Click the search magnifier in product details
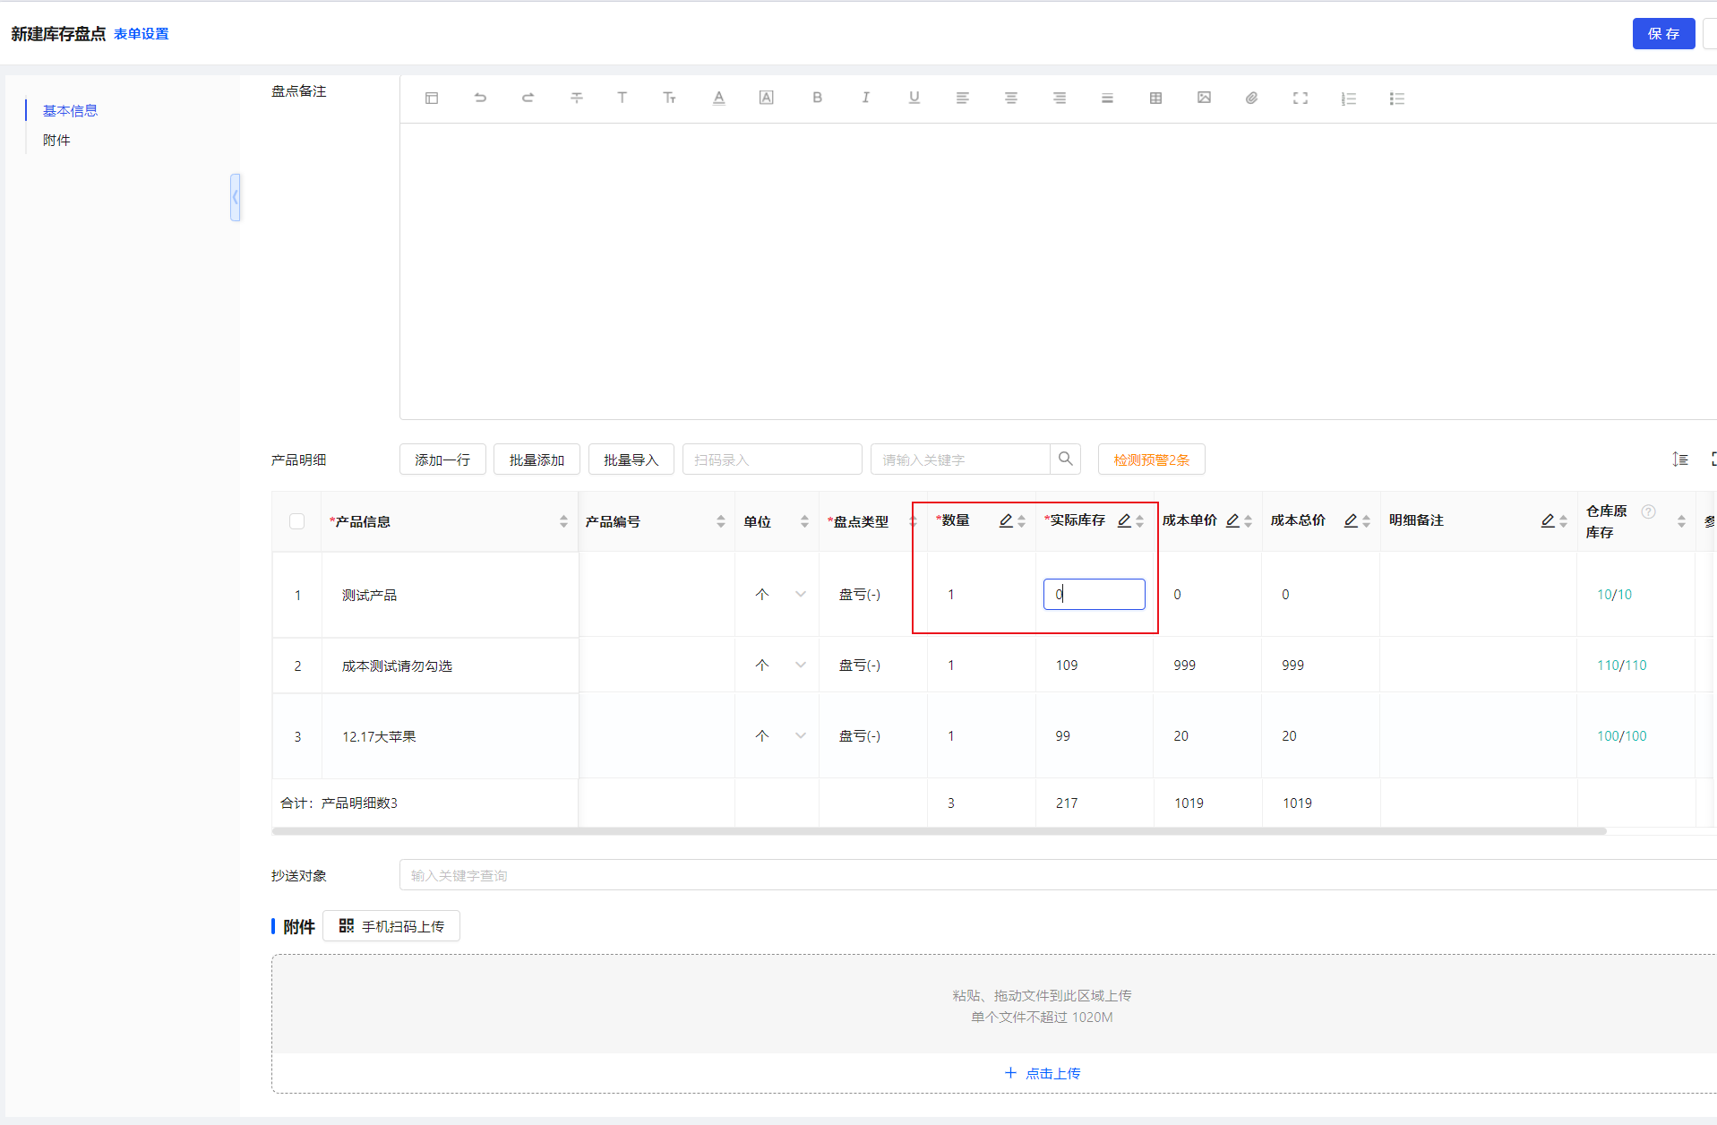 tap(1065, 459)
